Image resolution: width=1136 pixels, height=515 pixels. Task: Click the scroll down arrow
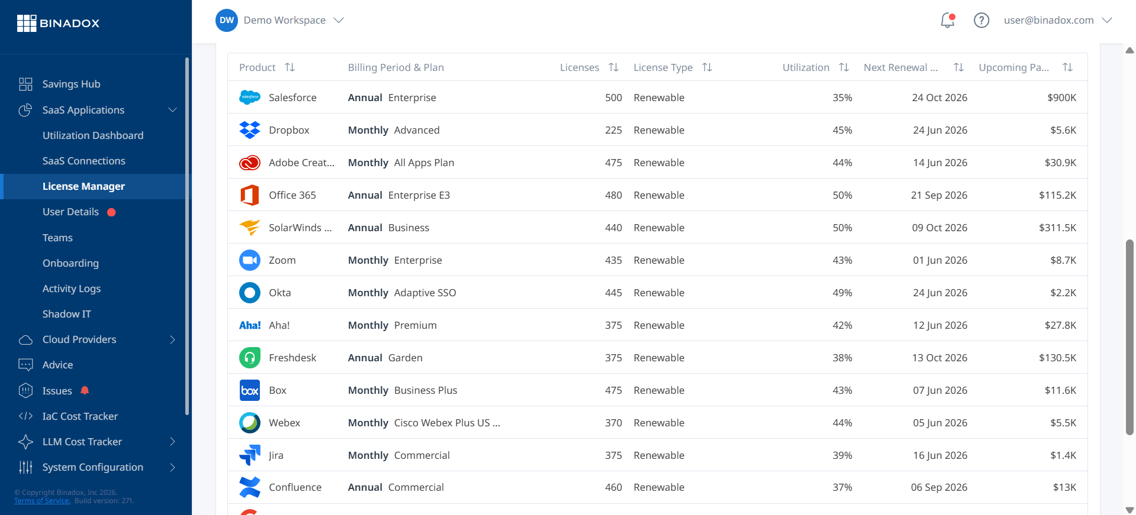tap(1129, 510)
